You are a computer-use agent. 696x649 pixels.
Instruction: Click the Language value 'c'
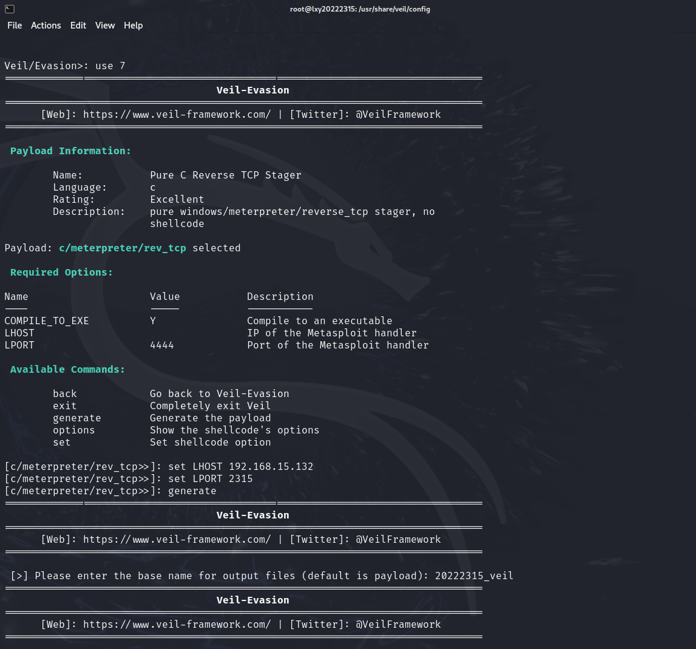pyautogui.click(x=153, y=188)
